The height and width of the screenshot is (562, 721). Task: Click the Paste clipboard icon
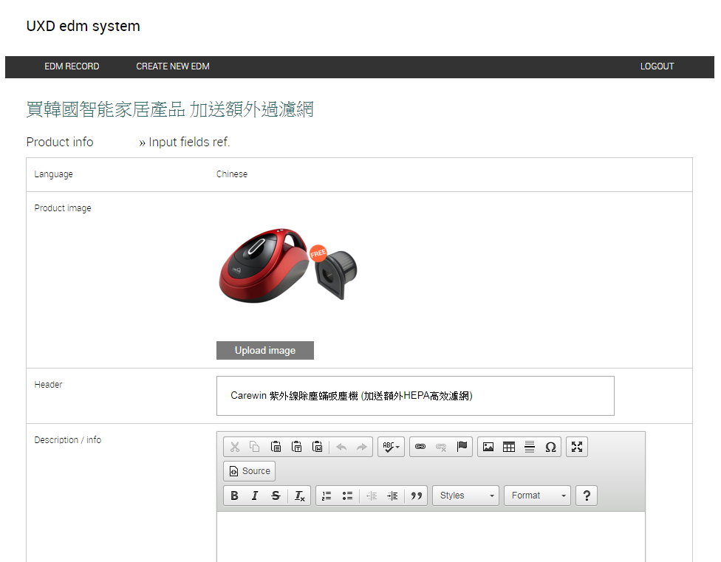[276, 447]
